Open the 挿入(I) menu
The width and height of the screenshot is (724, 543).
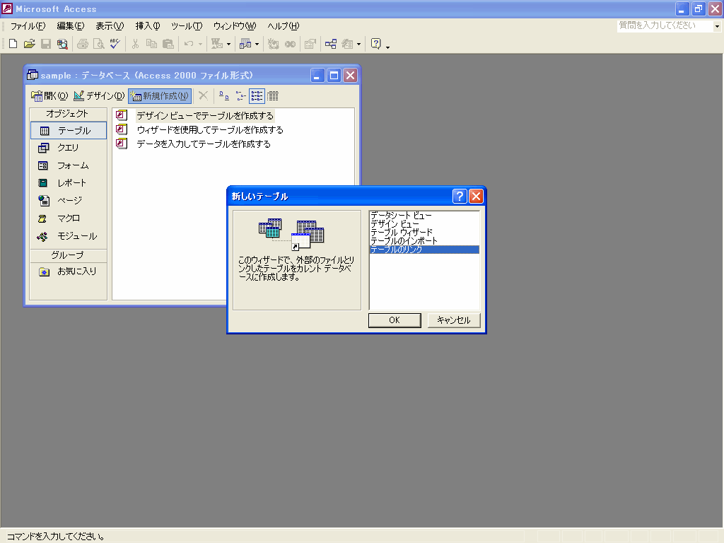(148, 26)
